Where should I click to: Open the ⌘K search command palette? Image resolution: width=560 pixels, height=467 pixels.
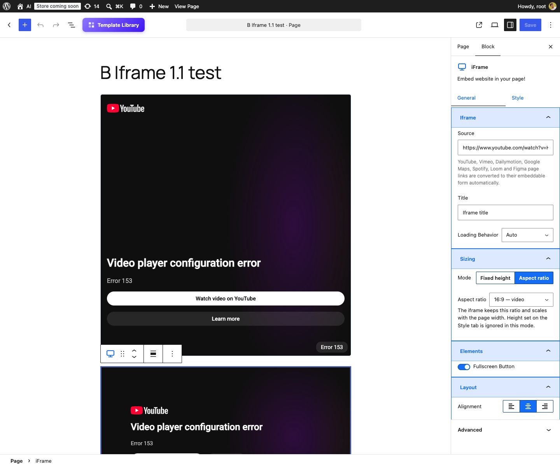tap(115, 6)
